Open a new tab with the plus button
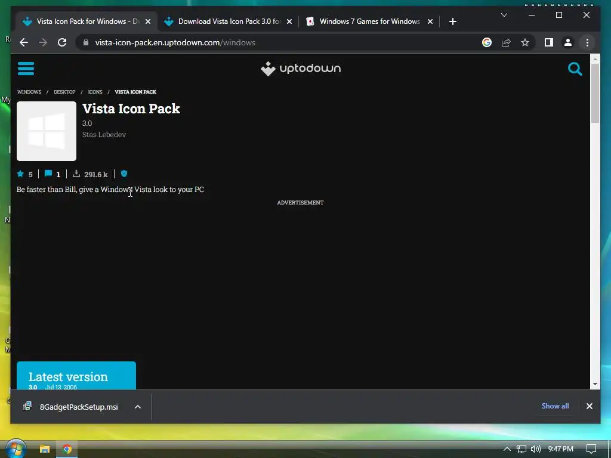The image size is (611, 458). coord(452,21)
